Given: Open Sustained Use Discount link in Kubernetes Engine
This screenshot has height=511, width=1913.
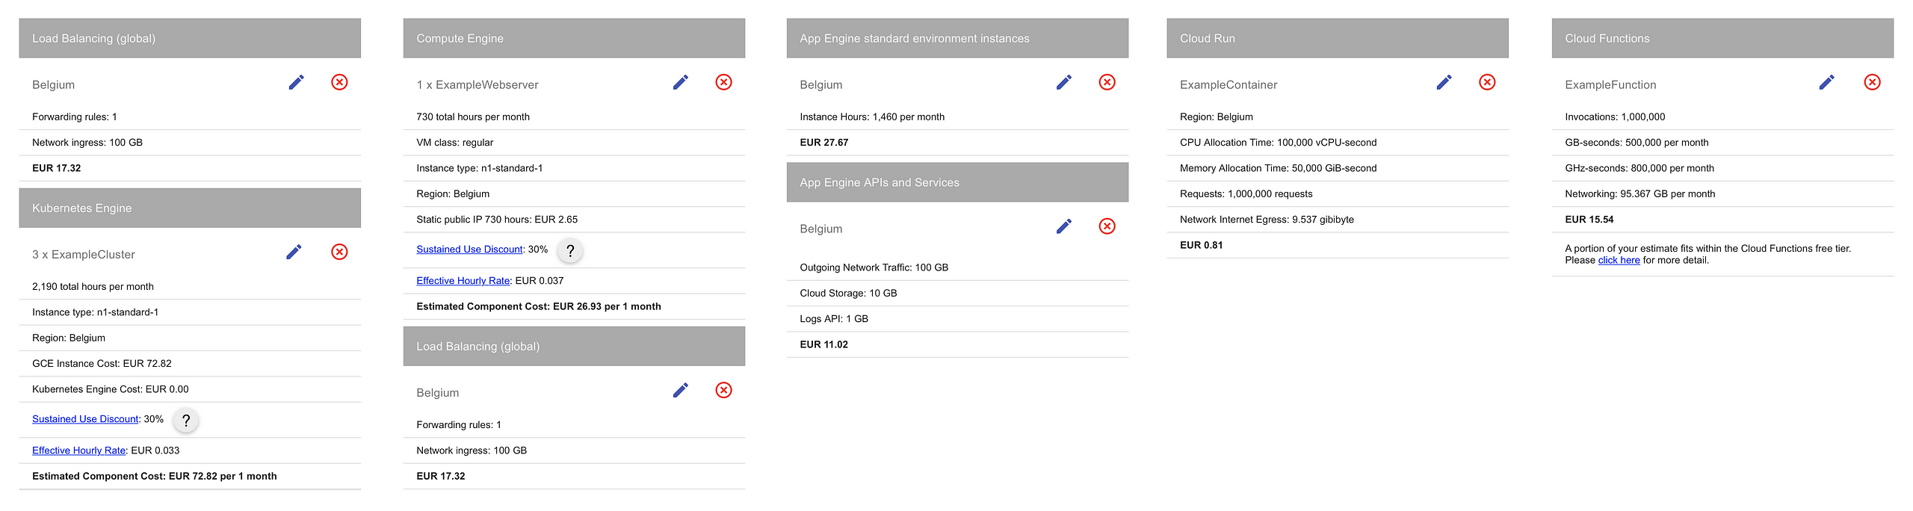Looking at the screenshot, I should [x=85, y=419].
